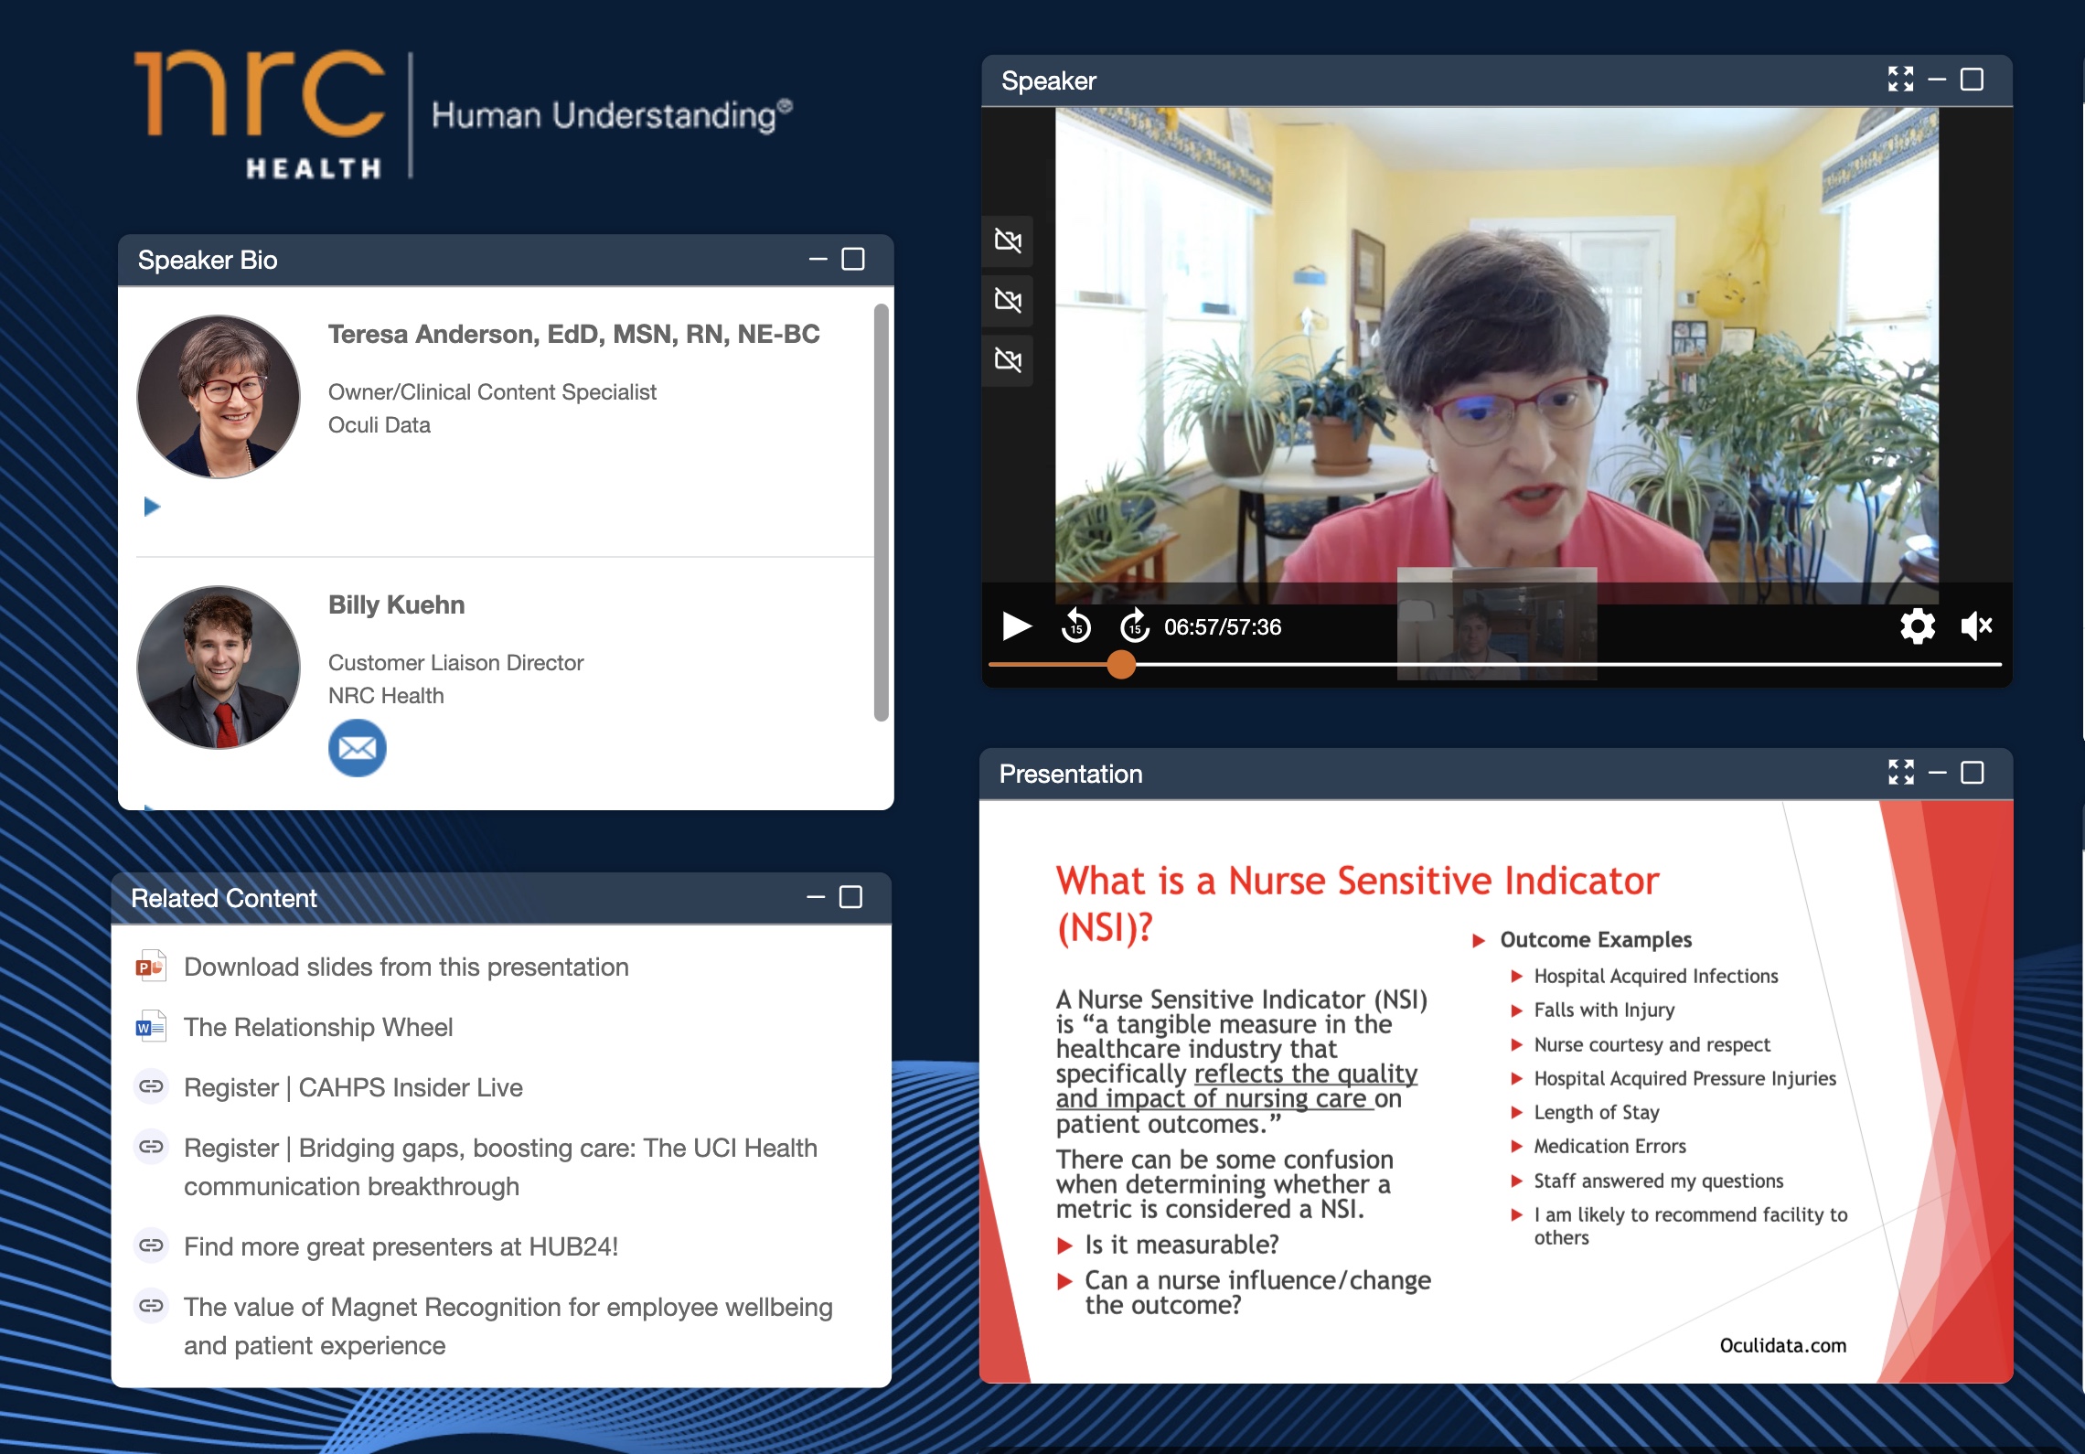Download slides from this presentation
The image size is (2085, 1454).
[406, 967]
